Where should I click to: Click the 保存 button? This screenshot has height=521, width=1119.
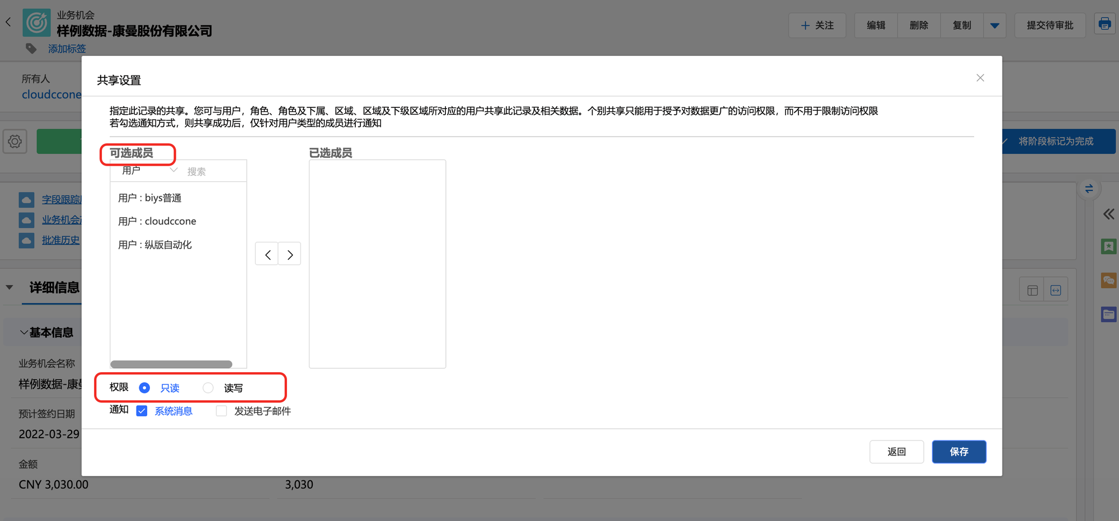958,452
